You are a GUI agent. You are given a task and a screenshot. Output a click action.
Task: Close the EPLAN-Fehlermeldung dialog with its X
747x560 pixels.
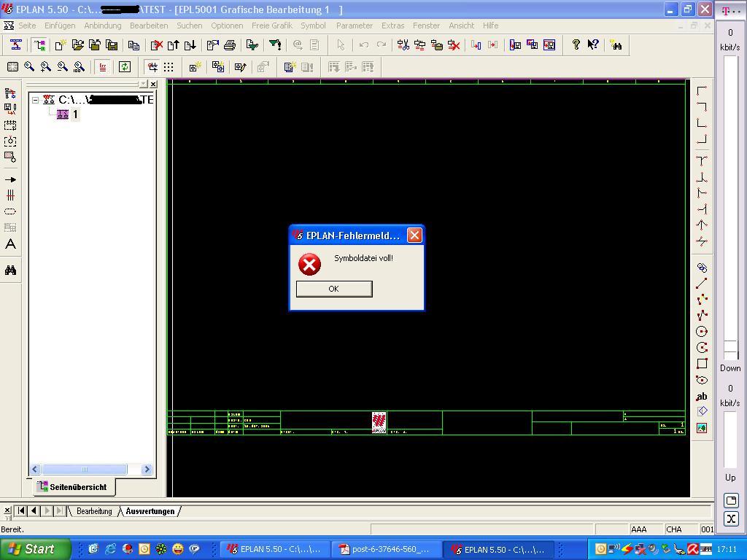click(x=414, y=236)
